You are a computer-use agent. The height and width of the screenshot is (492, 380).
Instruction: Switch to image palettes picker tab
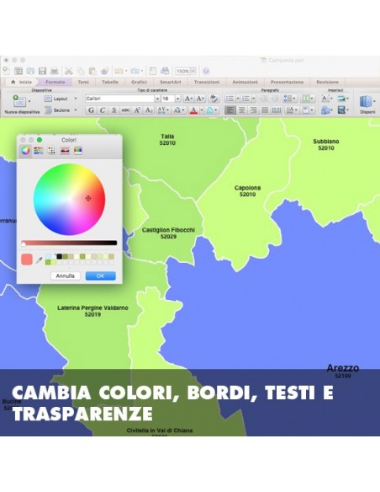pyautogui.click(x=65, y=151)
